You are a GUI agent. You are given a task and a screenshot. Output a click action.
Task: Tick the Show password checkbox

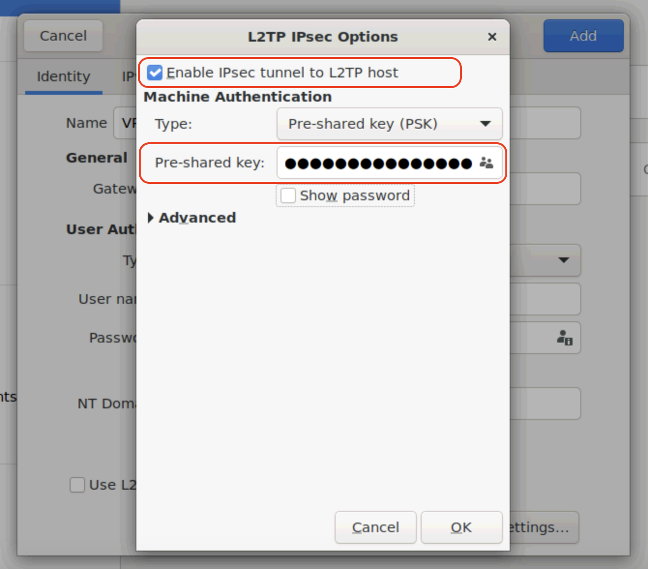click(288, 195)
